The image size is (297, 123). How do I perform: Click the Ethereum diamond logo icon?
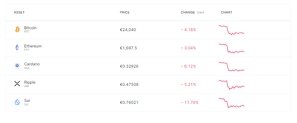point(17,48)
